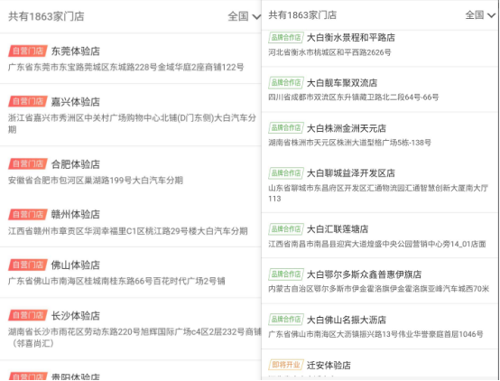Click the 品牌合作店 badge beside 大白株洲金洲天元店
The image size is (500, 381).
pyautogui.click(x=286, y=128)
